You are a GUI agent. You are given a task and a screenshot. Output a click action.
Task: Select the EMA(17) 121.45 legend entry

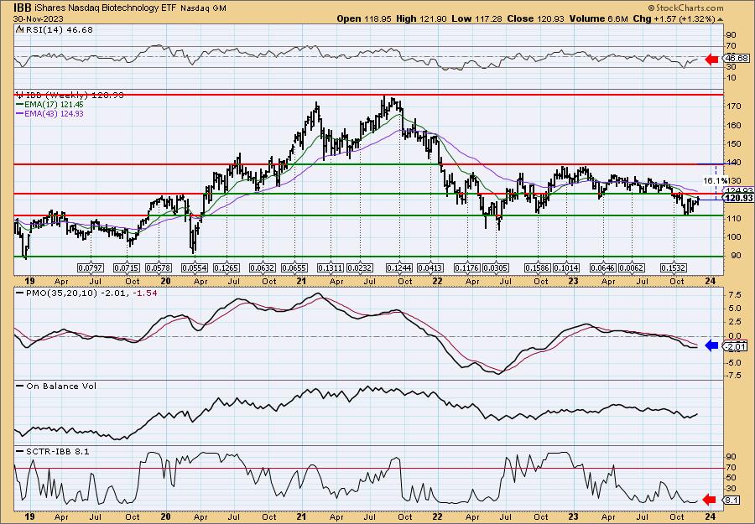(49, 105)
